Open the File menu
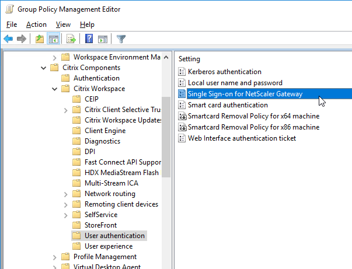 click(12, 25)
